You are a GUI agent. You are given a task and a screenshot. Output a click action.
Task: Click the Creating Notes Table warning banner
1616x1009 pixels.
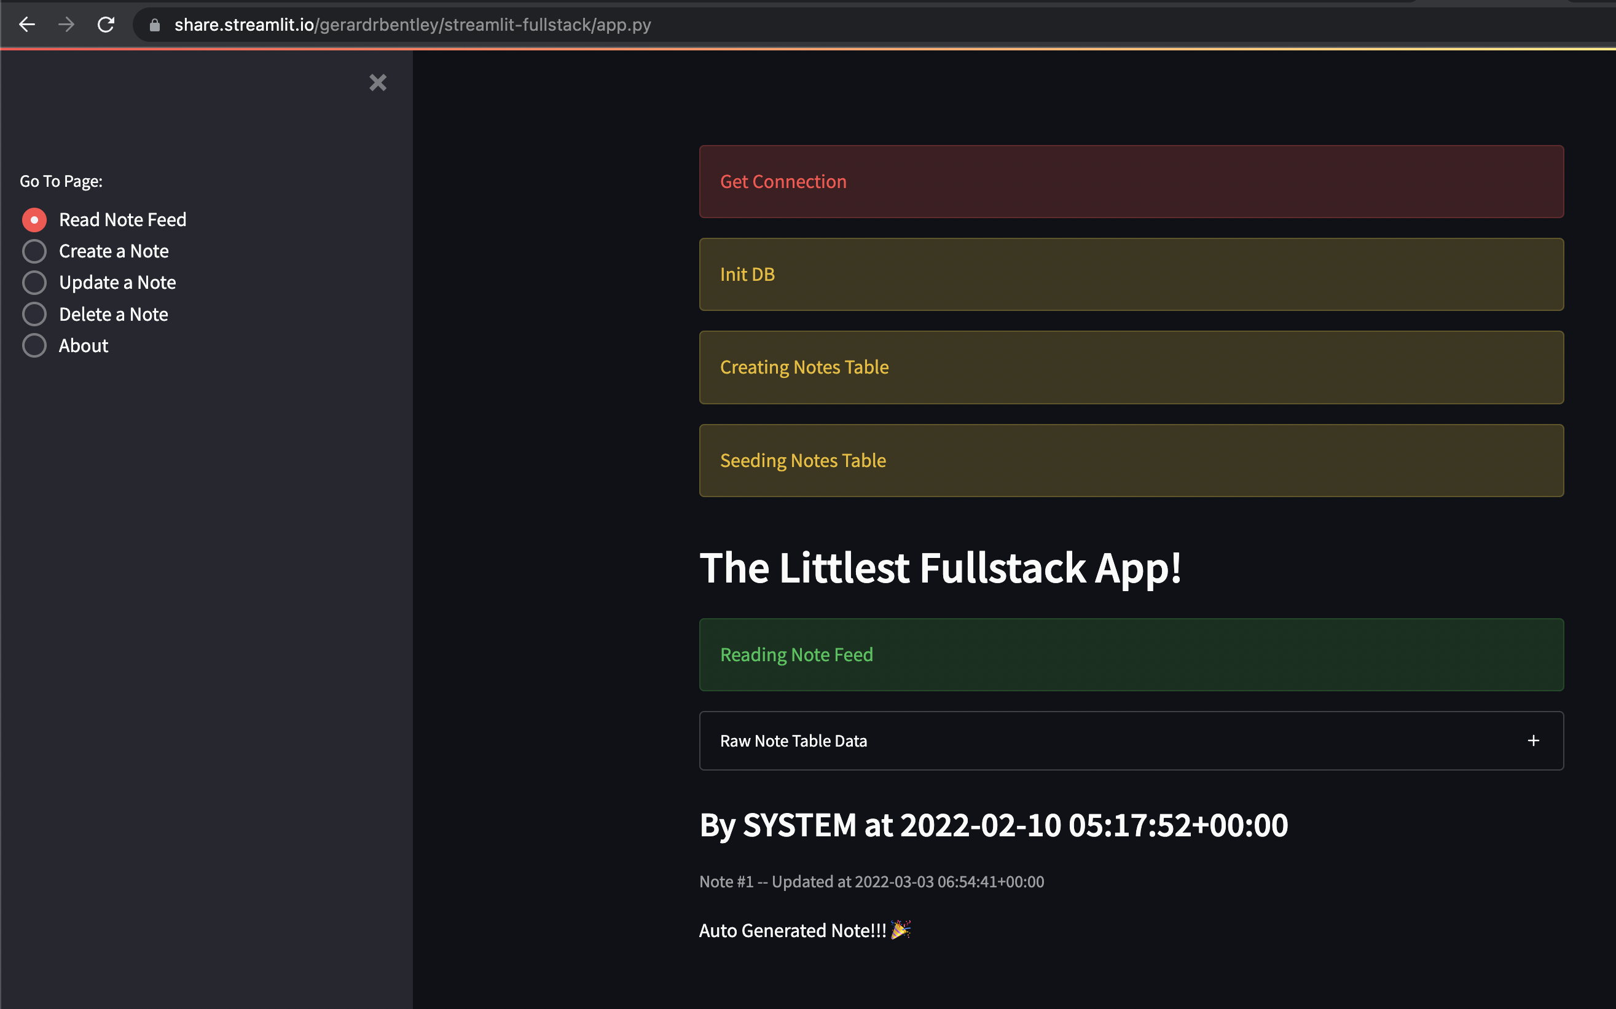coord(1131,367)
